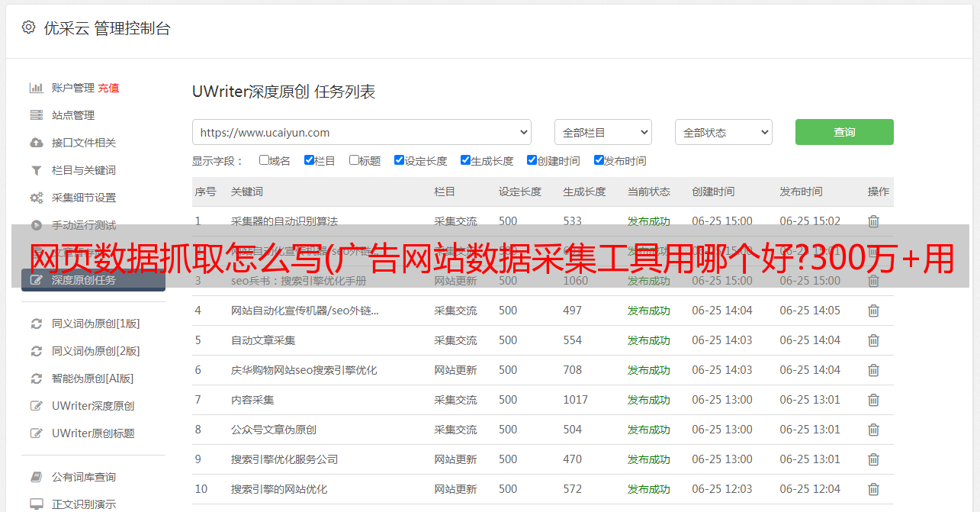Click the filter icon for 栏目与关键词
Image resolution: width=980 pixels, height=512 pixels.
pos(36,170)
